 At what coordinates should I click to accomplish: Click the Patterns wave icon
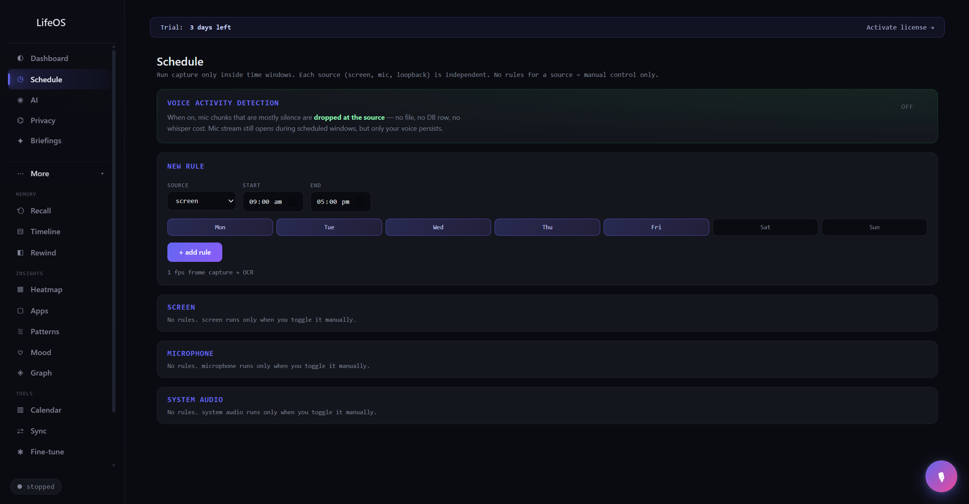20,331
